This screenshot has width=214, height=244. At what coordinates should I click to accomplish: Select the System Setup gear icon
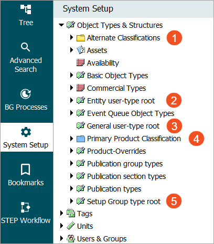click(26, 132)
